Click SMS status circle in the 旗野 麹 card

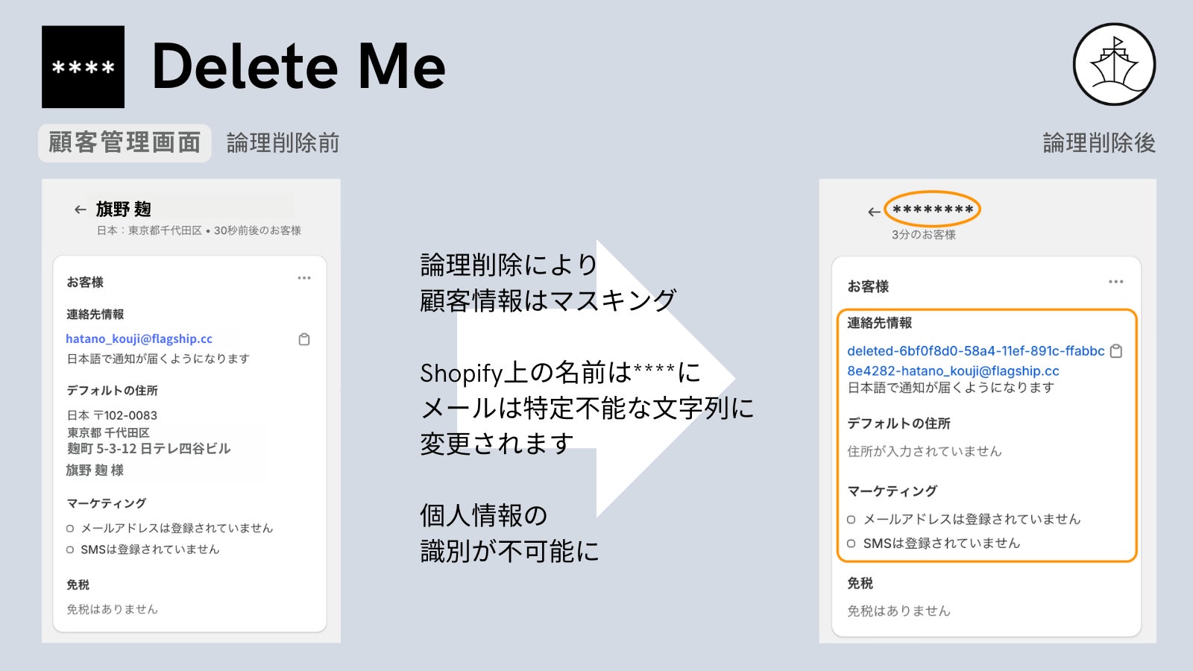click(x=70, y=550)
